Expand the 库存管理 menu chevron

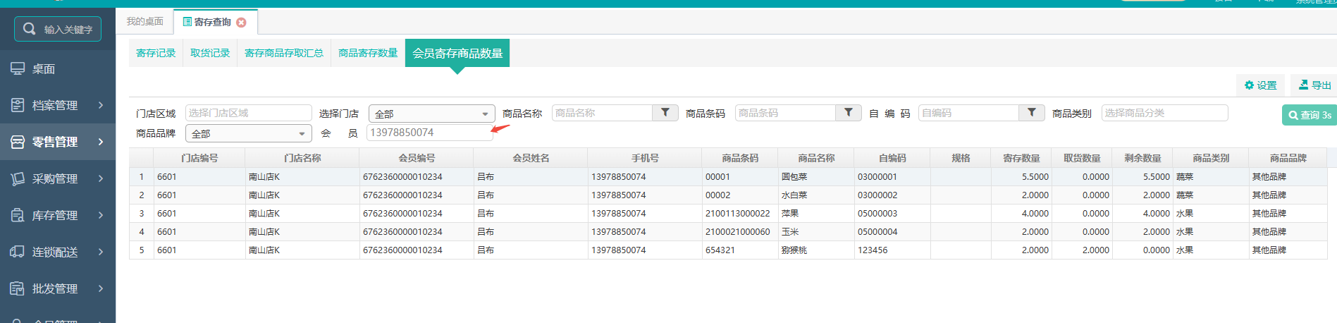tap(101, 215)
